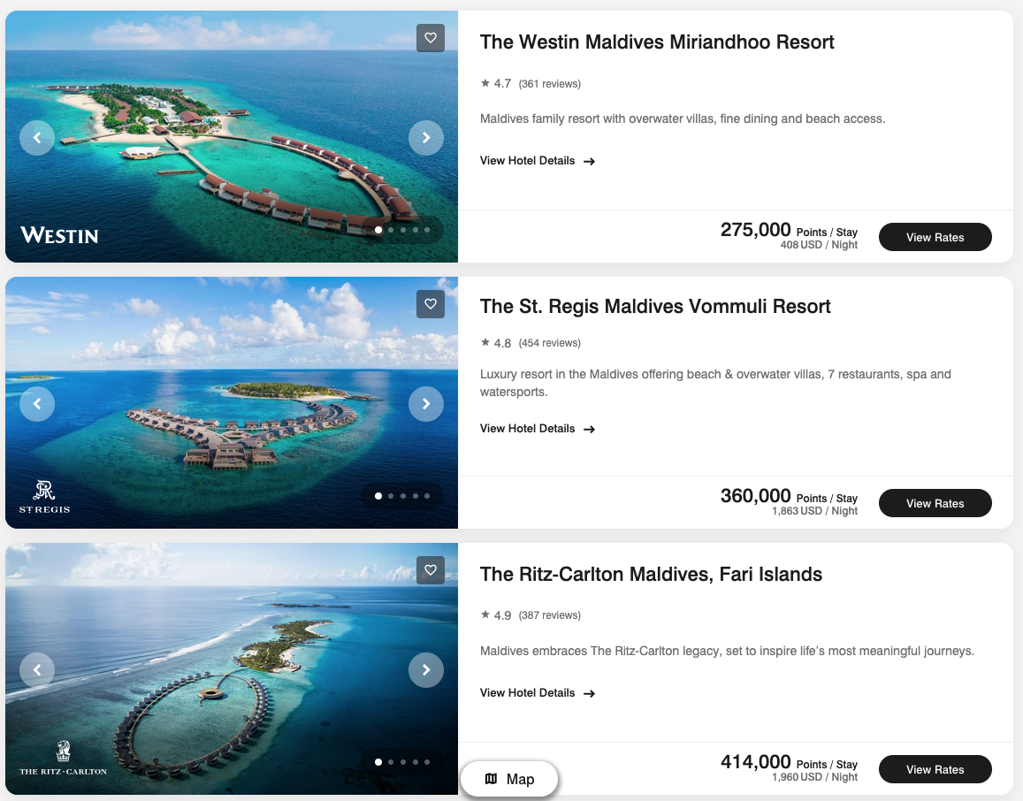This screenshot has width=1023, height=801.
Task: Previous image arrow on Ritz-Carlton photo
Action: pyautogui.click(x=37, y=670)
